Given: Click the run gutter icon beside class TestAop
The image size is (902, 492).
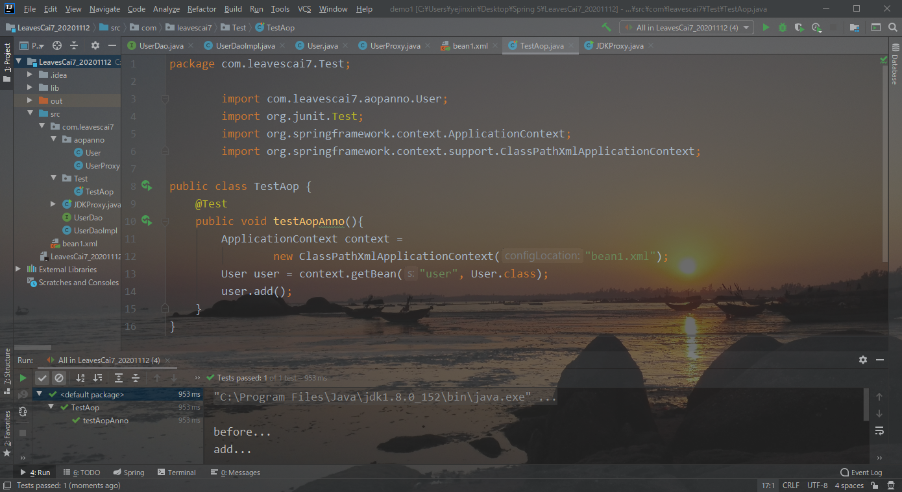Looking at the screenshot, I should pos(147,186).
